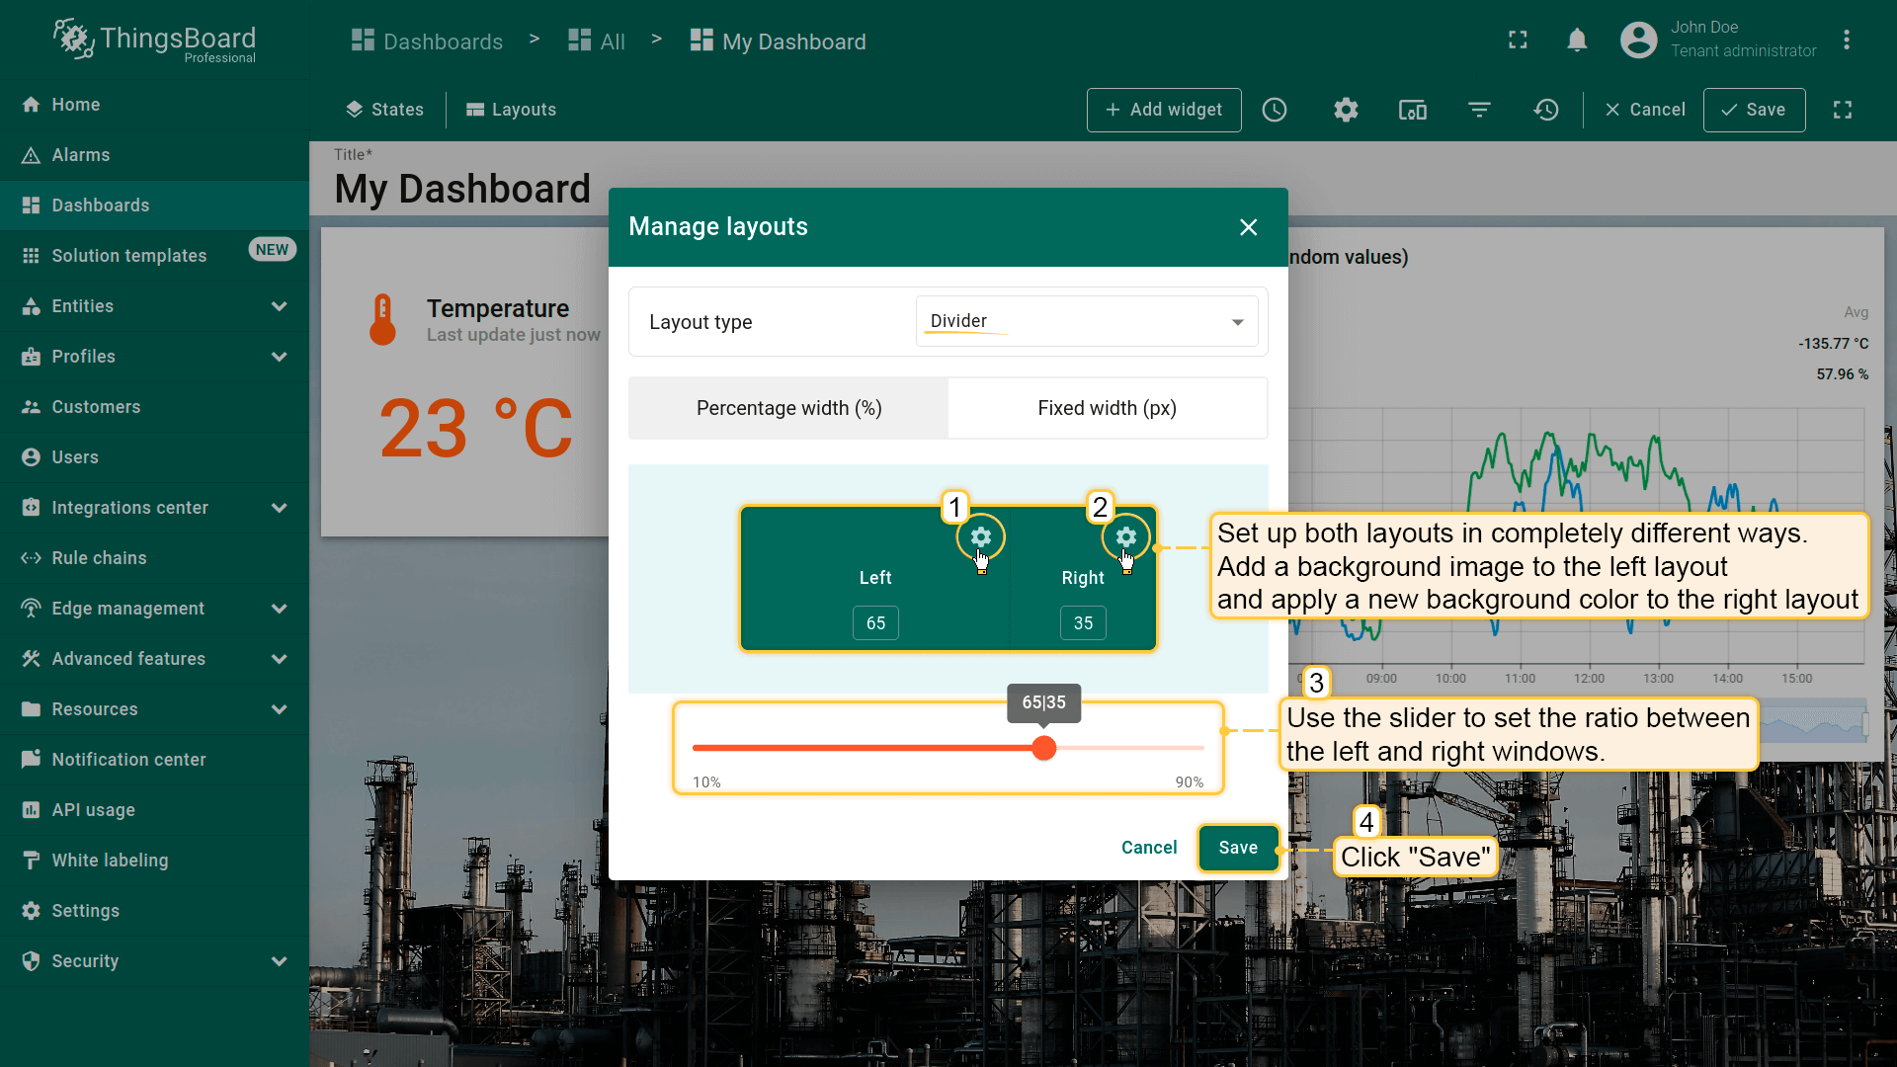Open version control history icon
The width and height of the screenshot is (1897, 1067).
pyautogui.click(x=1546, y=110)
